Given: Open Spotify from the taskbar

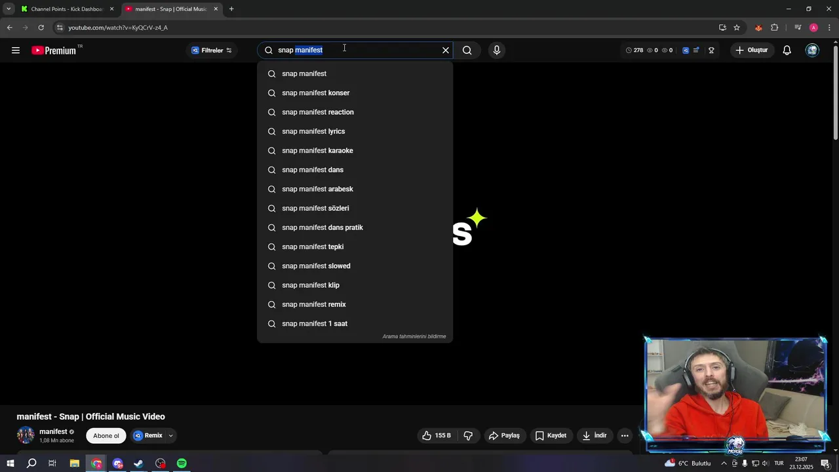Looking at the screenshot, I should [x=182, y=463].
